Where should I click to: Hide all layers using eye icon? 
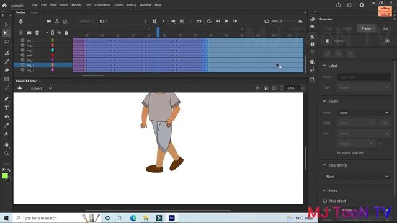(60, 33)
